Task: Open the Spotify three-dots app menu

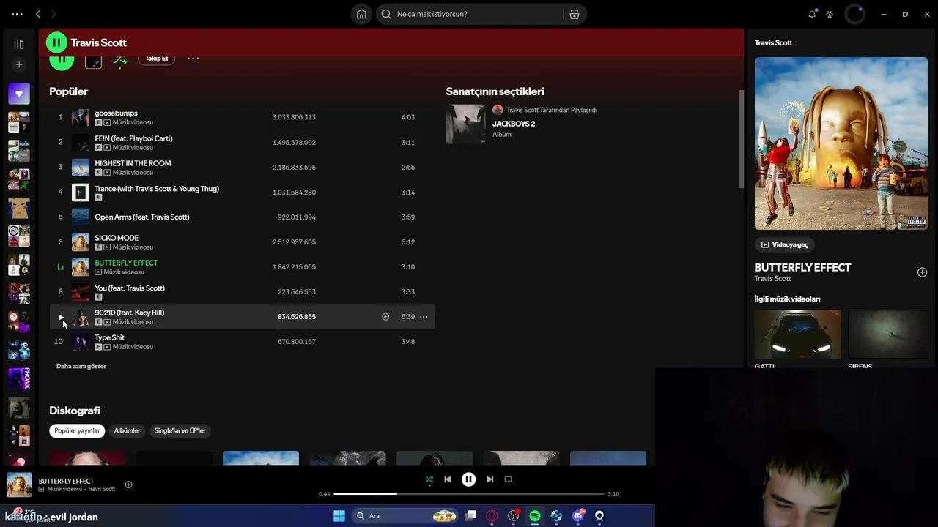Action: click(17, 14)
